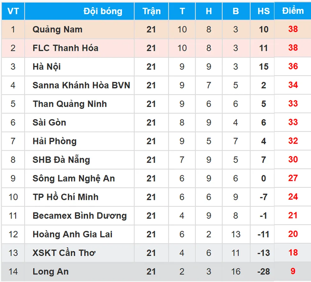Open Sông Lam Nghệ An team entry

74,179
